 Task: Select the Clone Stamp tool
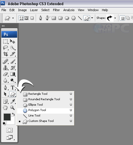click(x=5, y=68)
